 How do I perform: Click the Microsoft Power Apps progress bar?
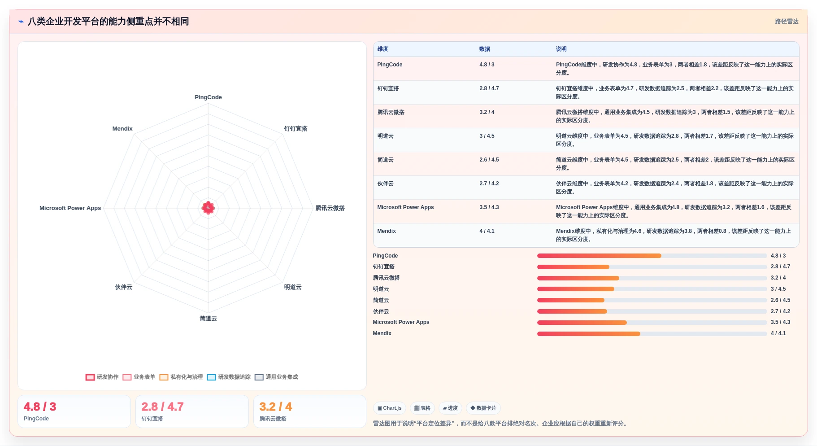652,323
